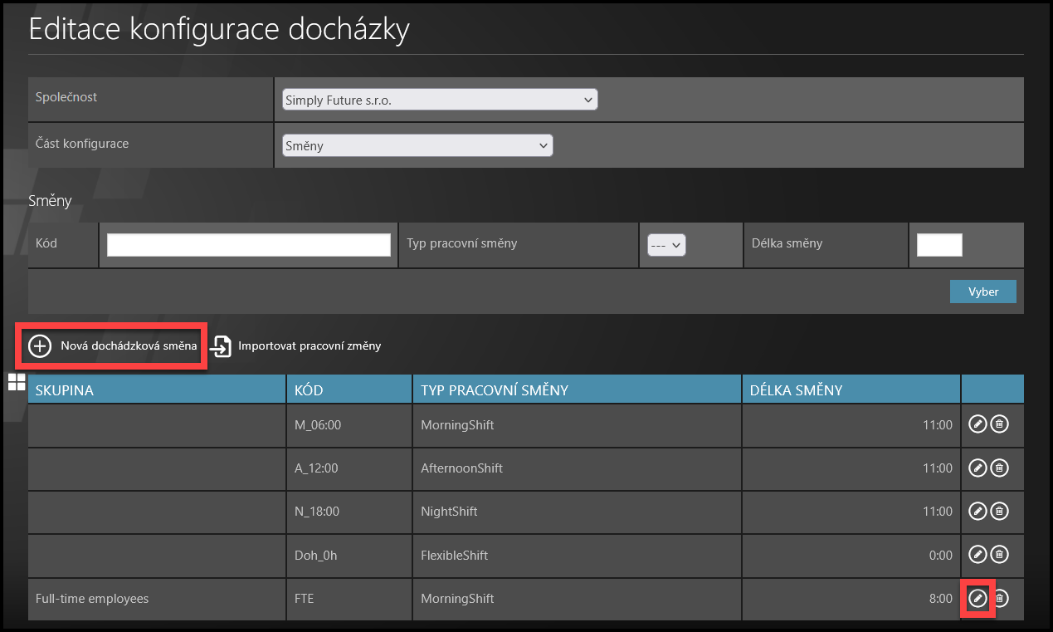Open the Typ pracovní směny filter dropdown

coord(666,245)
